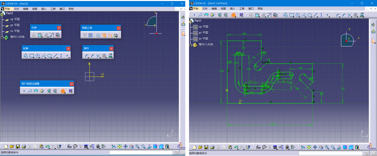Image resolution: width=377 pixels, height=156 pixels.
Task: Open 插入 menu in left window
Action: click(44, 9)
